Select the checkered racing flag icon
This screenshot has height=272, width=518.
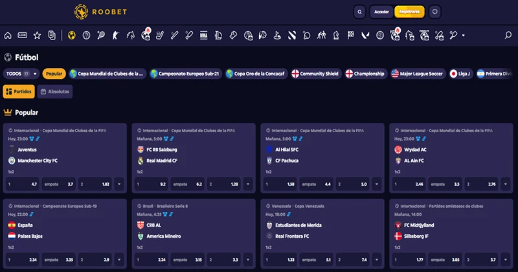[x=350, y=36]
